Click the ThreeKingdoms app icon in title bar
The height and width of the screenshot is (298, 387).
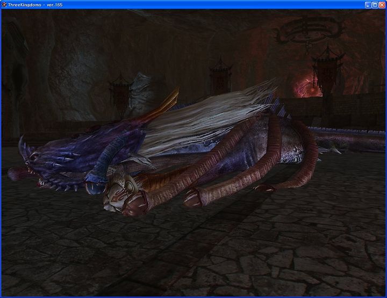pos(4,5)
